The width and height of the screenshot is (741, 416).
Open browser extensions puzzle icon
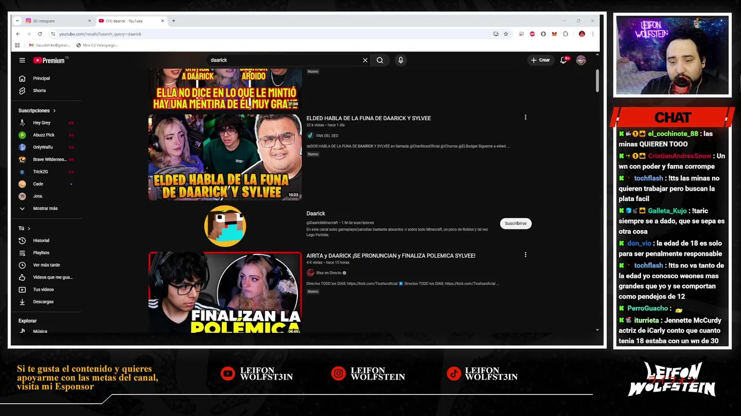(x=566, y=34)
